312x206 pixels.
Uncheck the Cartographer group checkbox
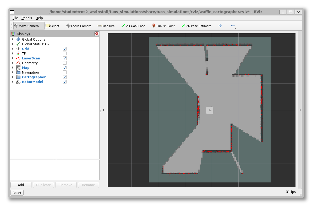click(65, 77)
